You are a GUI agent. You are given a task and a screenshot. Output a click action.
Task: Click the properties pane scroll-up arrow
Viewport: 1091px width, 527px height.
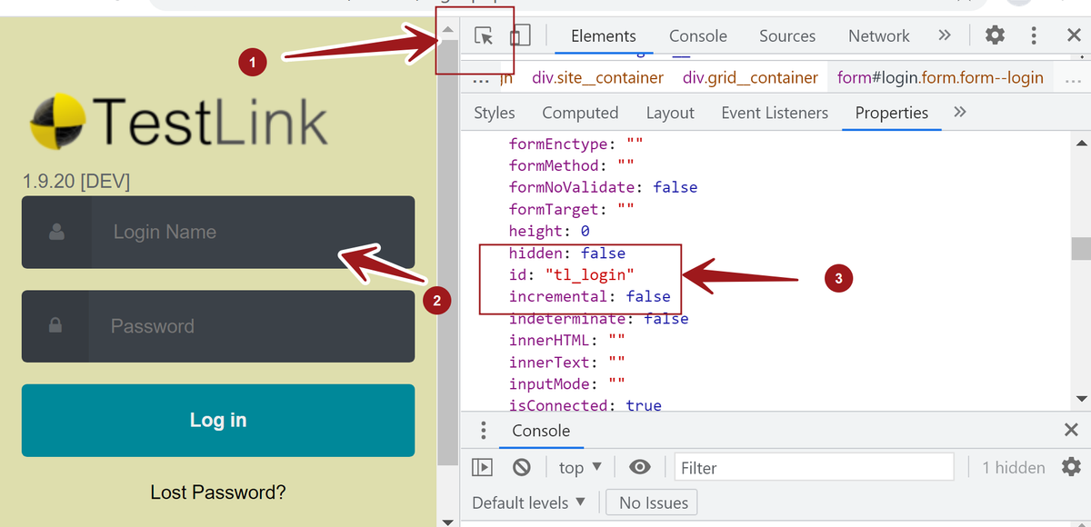tap(1081, 143)
